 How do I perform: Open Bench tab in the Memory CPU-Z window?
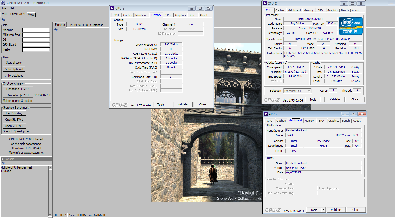193,15
